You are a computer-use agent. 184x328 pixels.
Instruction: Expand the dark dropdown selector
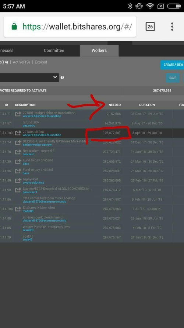(29, 77)
